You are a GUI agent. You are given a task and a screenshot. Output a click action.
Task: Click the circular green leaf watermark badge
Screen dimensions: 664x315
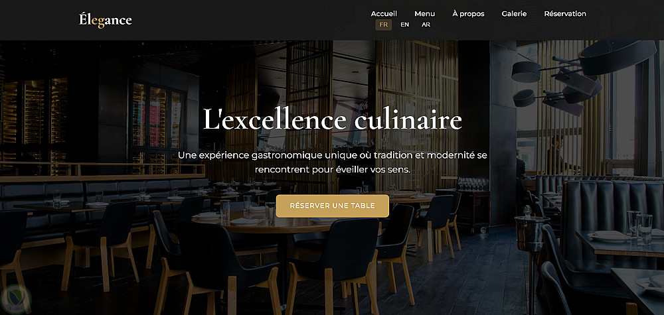coord(16,299)
